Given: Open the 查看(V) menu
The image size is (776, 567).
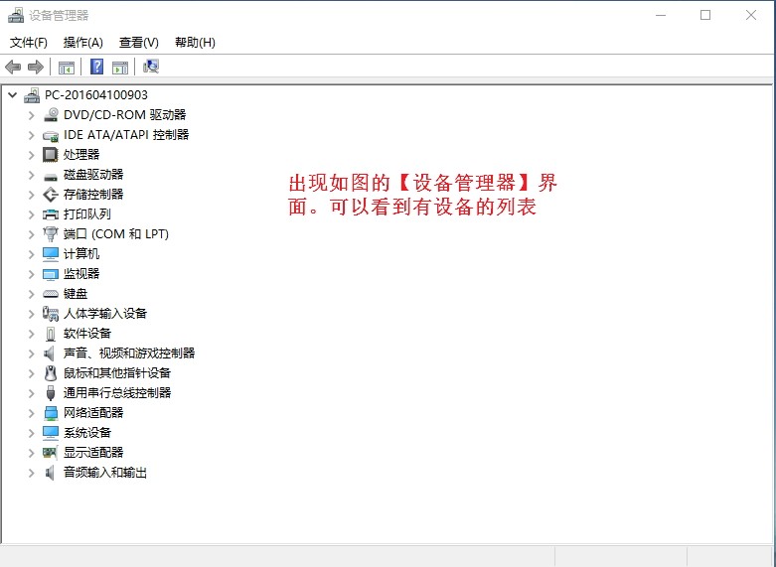Looking at the screenshot, I should [x=138, y=42].
